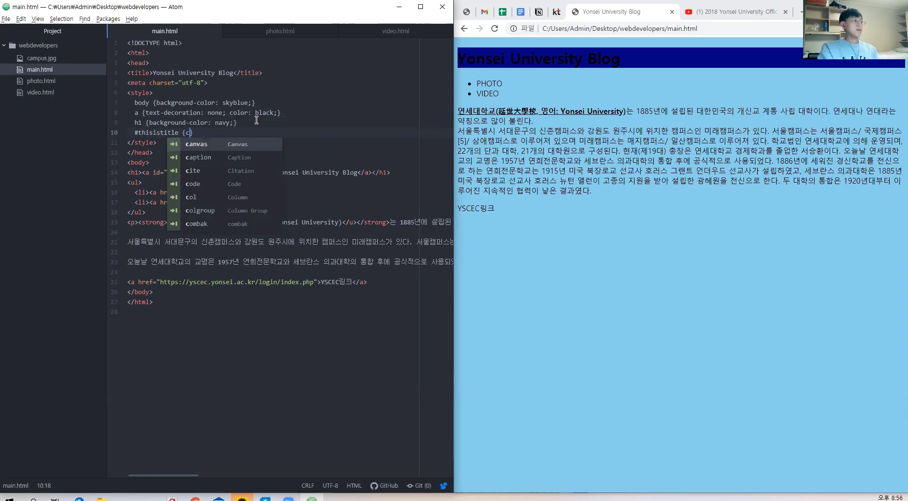Screen dimensions: 908x501
Task: Close the 2018 Yonsei University YouTube tab
Action: click(786, 12)
